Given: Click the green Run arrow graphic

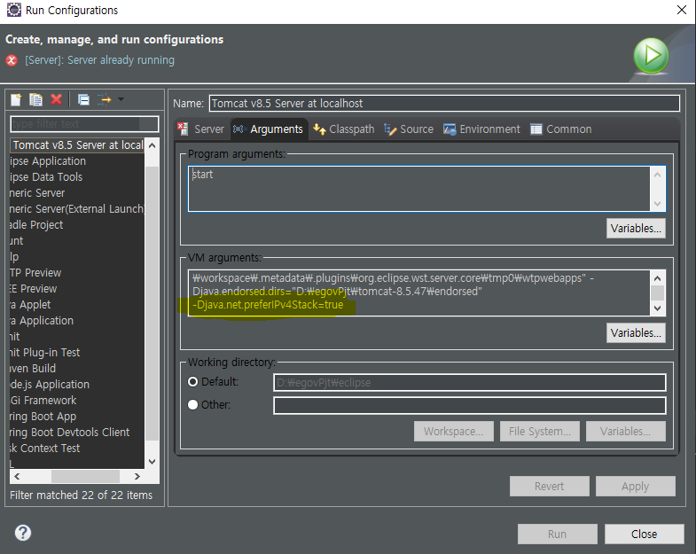Looking at the screenshot, I should (651, 56).
